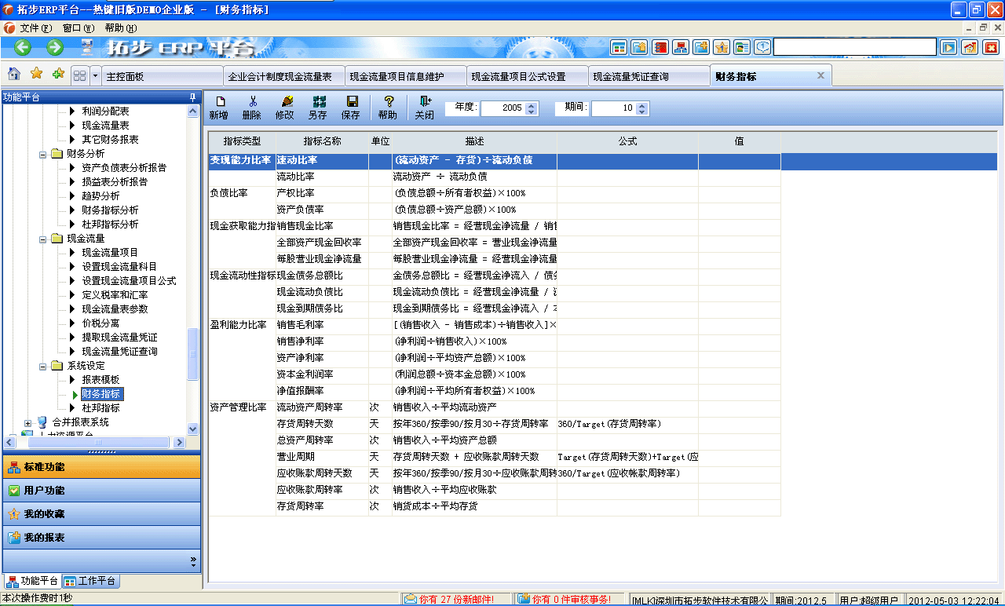Collapse the 财务分析 tree folder
The image size is (1005, 606).
pos(44,154)
